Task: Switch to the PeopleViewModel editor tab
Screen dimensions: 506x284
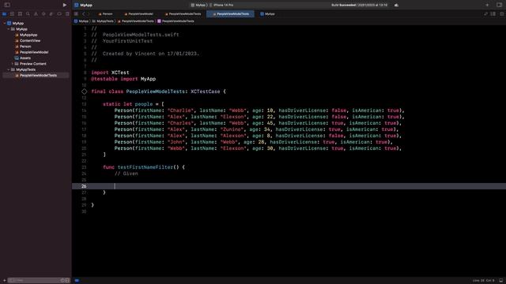Action: tap(139, 14)
